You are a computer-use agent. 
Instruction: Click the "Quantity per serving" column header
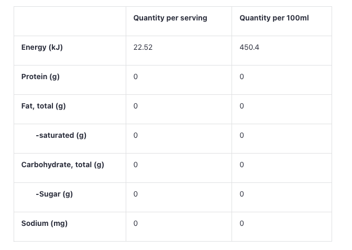point(170,18)
